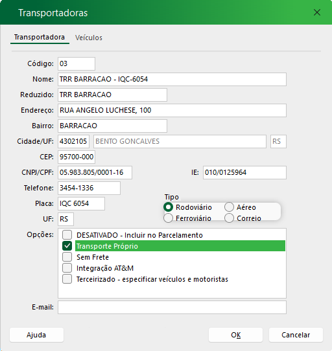
Task: Choose the Aéreo radio button
Action: pyautogui.click(x=229, y=207)
